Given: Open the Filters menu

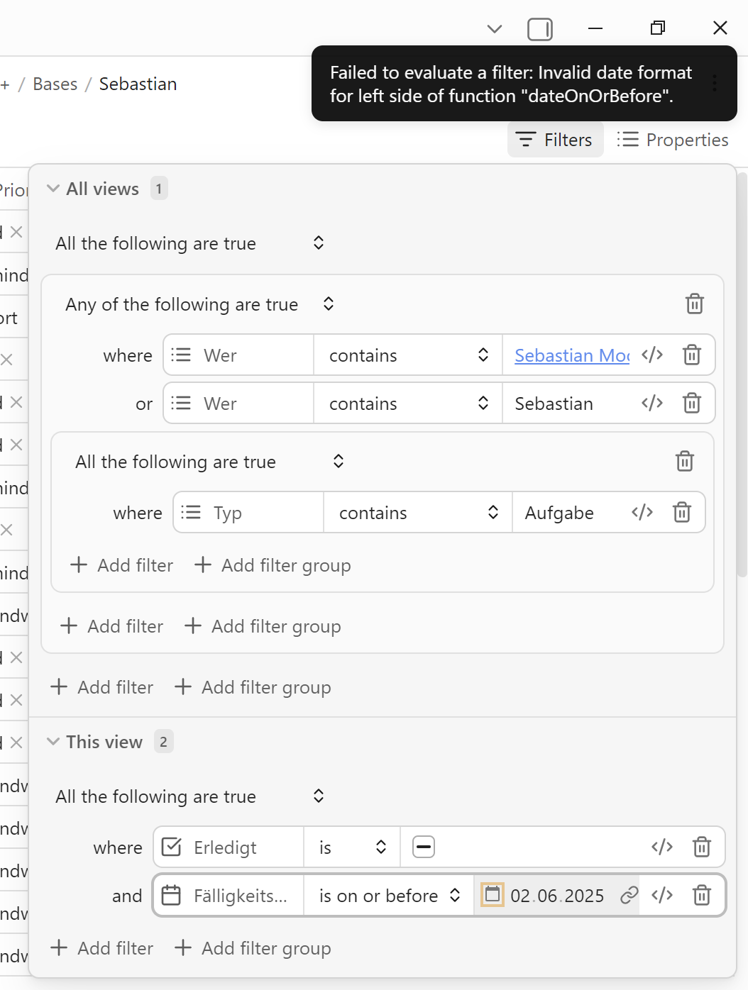Looking at the screenshot, I should click(555, 140).
